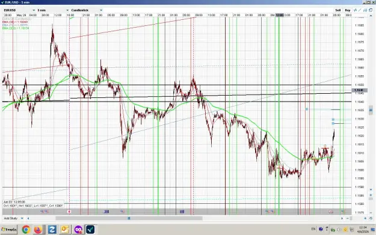Click the 'May 29' date label on time axis

[x=21, y=15]
